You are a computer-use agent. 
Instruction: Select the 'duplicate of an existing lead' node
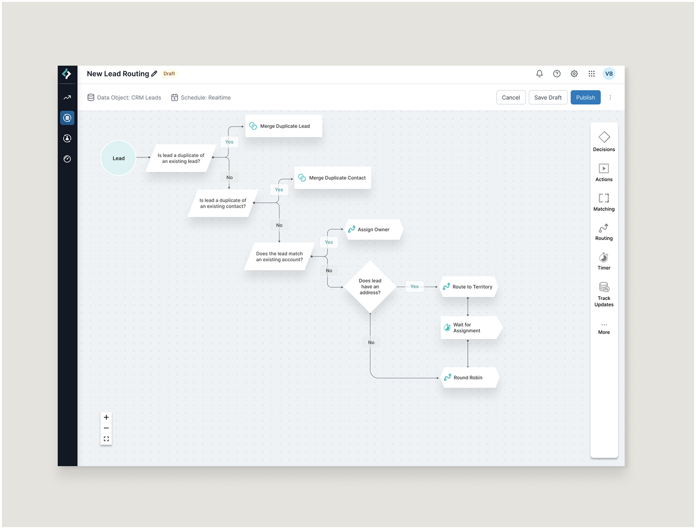tap(181, 158)
